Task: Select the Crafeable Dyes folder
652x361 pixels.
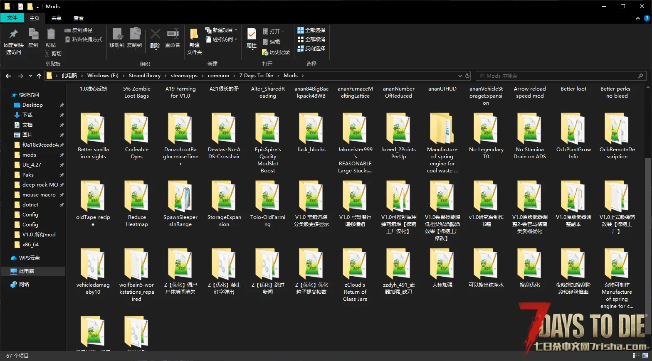Action: (136, 136)
